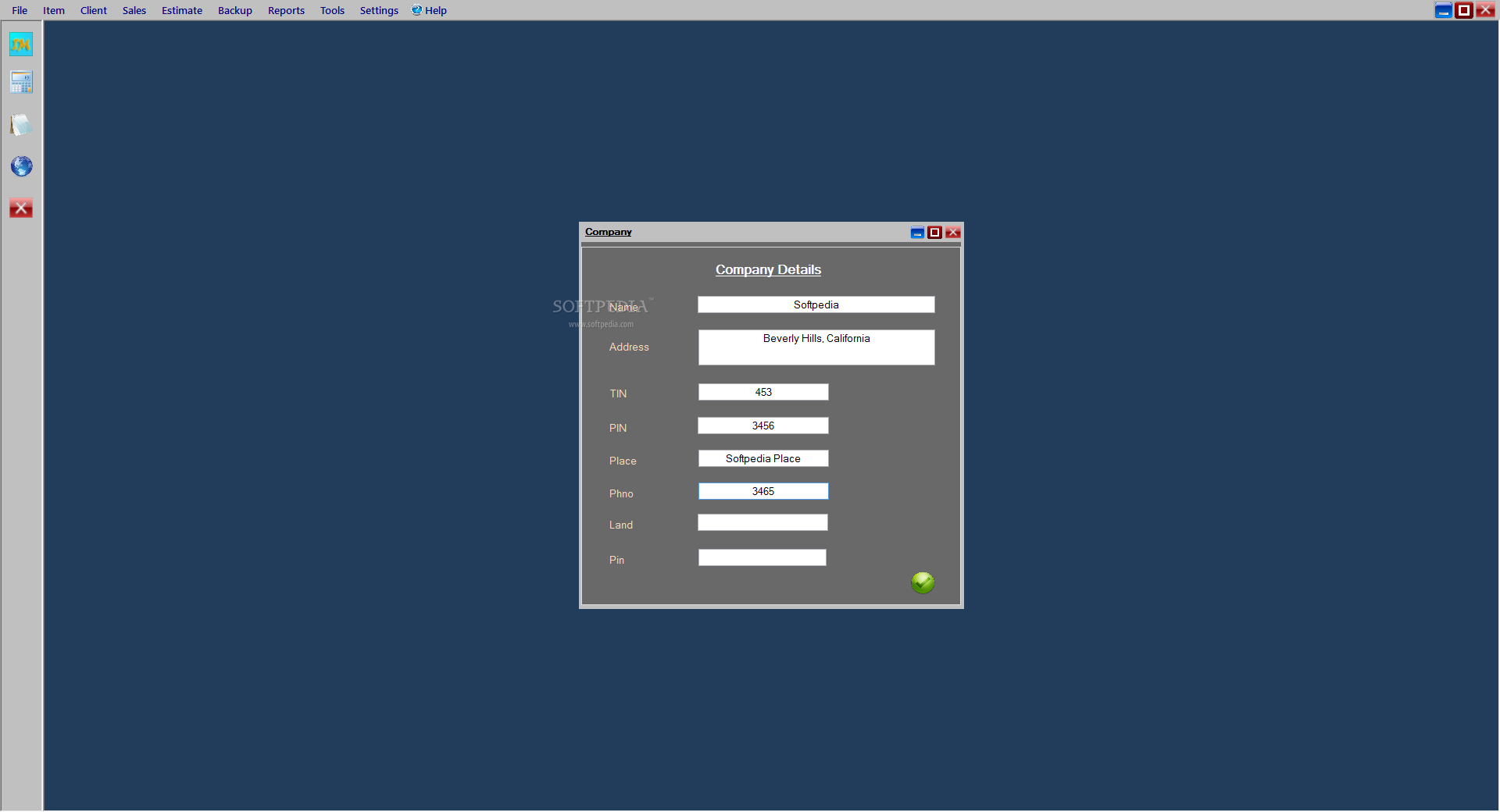Close the Company dialog

tap(952, 233)
